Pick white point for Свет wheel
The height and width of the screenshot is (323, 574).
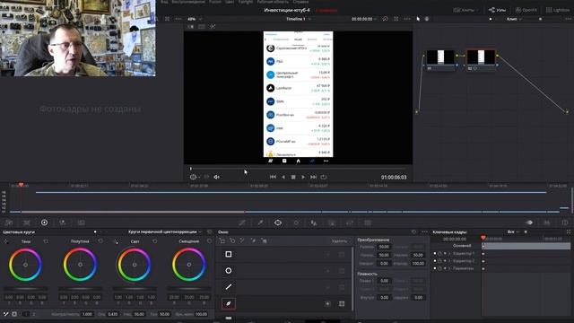116,241
